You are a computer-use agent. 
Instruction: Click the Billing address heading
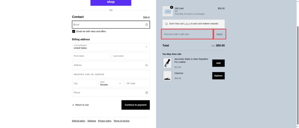click(81, 39)
